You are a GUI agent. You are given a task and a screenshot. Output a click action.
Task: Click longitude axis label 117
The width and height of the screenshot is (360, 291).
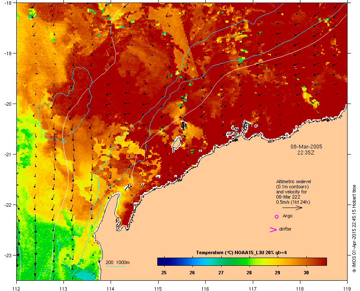tap(253, 289)
